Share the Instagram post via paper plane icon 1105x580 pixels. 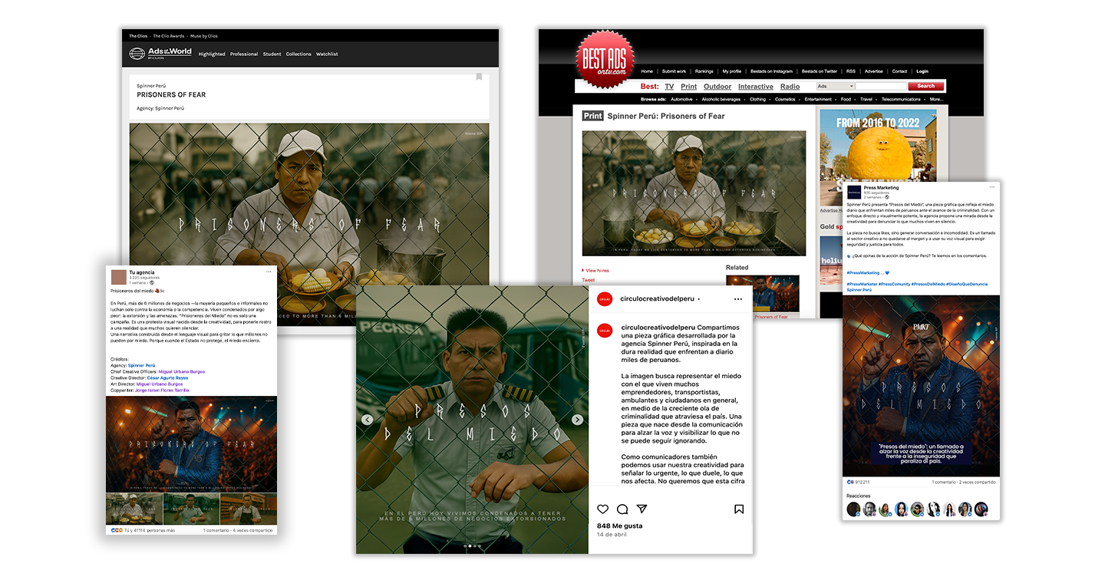point(642,509)
